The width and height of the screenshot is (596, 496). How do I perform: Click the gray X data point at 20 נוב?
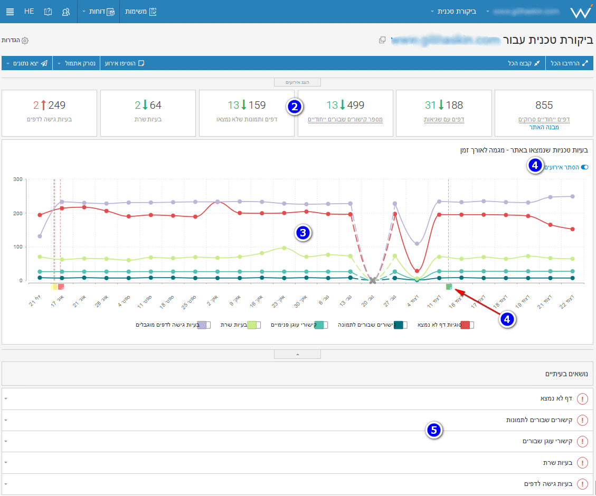(373, 281)
